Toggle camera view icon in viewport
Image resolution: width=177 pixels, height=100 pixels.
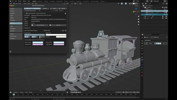coord(139,22)
